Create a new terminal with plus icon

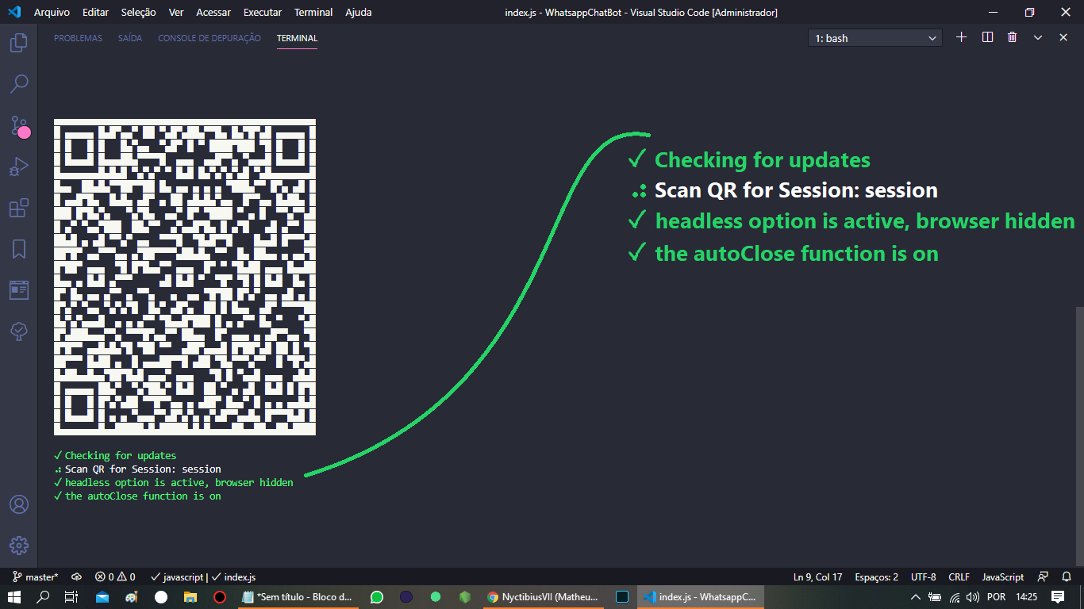coord(962,37)
